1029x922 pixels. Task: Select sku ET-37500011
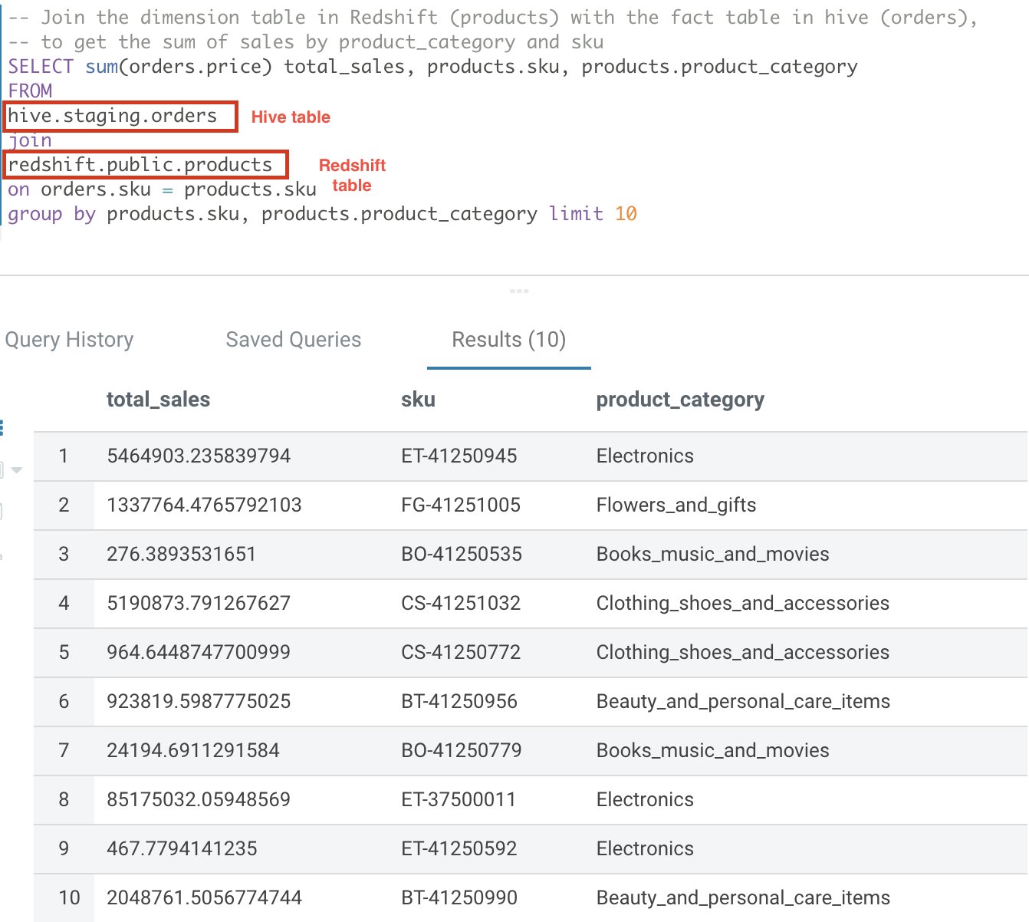pos(458,799)
